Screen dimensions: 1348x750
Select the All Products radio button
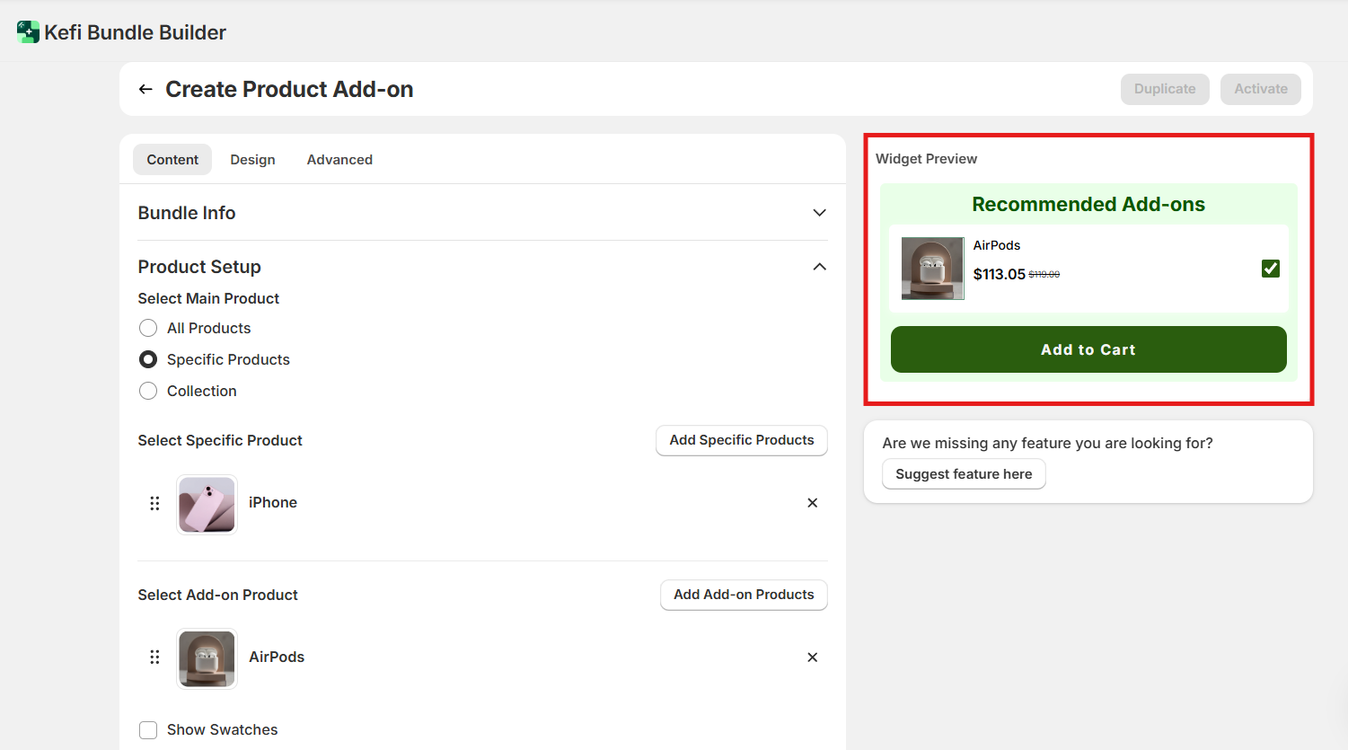[148, 328]
